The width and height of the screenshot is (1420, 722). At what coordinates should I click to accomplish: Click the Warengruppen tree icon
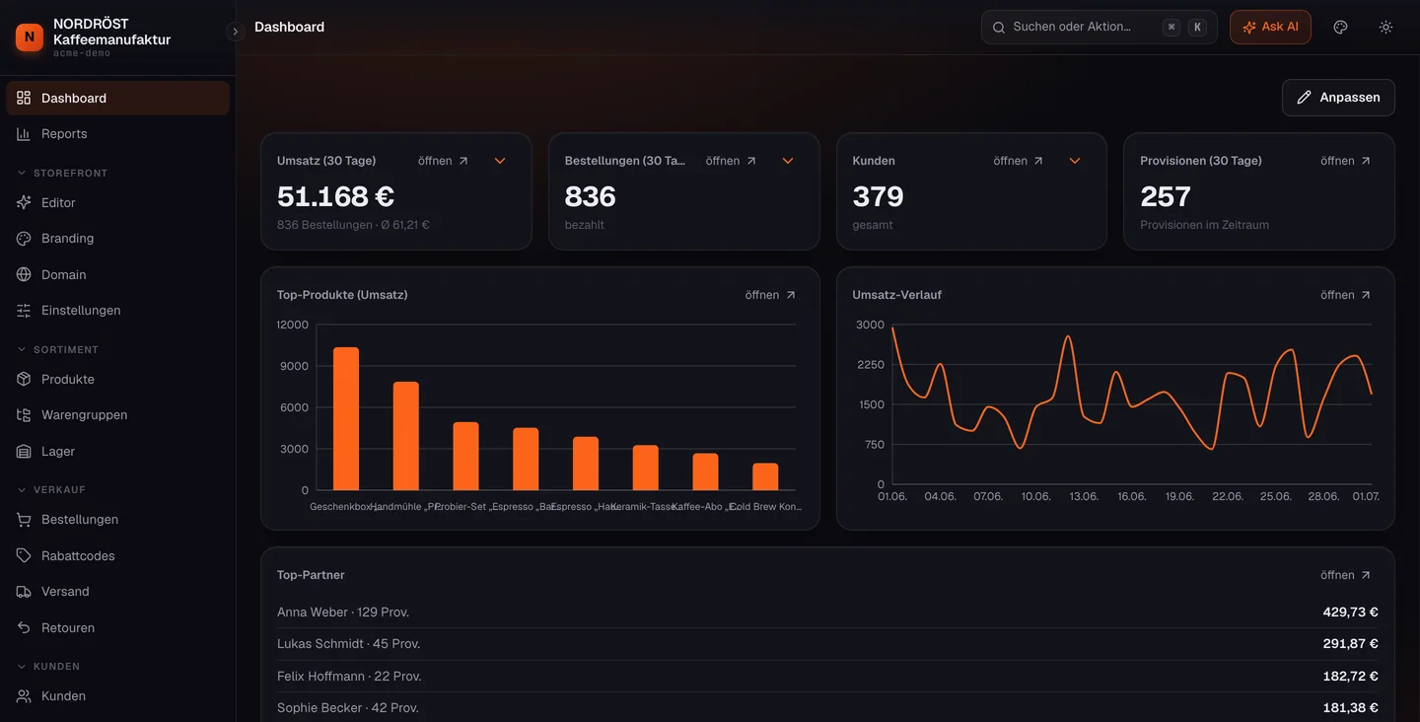coord(24,415)
